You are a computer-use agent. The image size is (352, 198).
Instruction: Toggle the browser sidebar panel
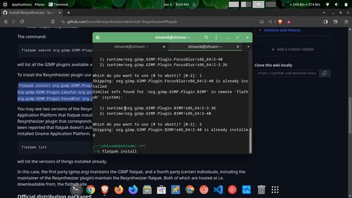[x=326, y=22]
